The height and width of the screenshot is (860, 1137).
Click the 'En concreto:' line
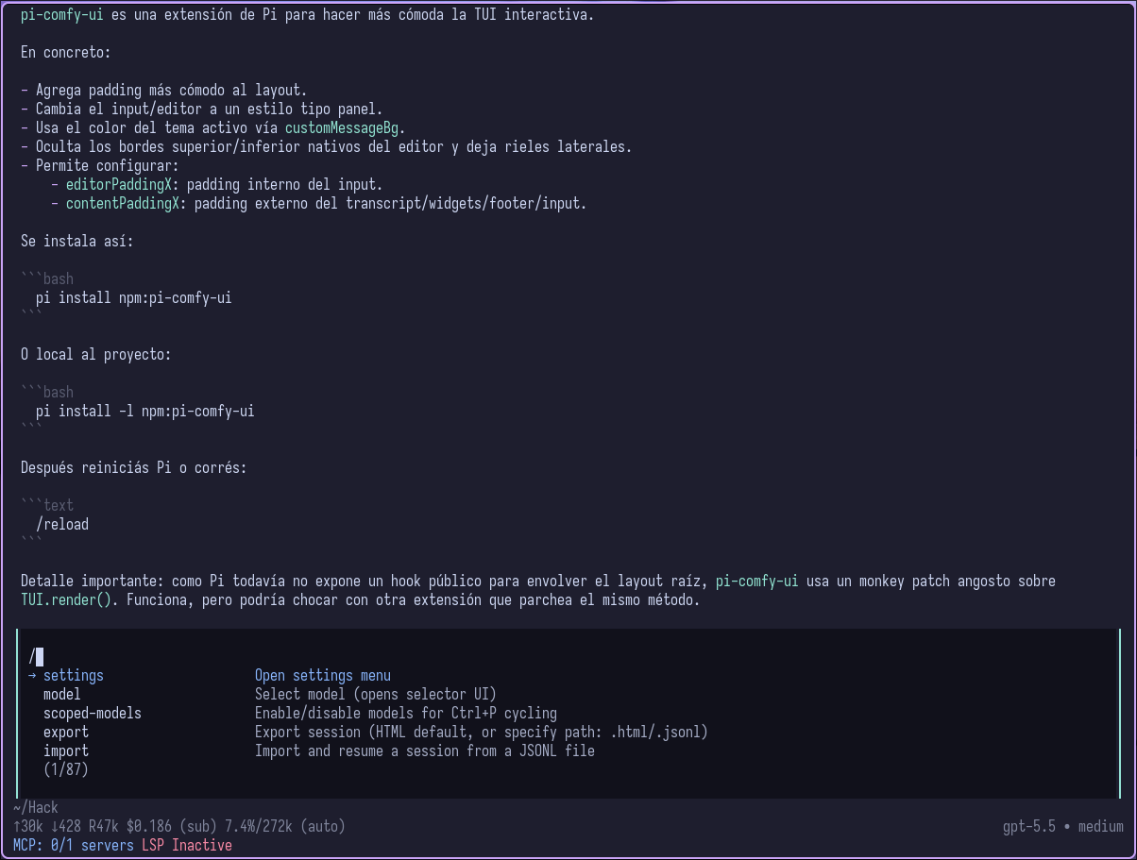point(66,53)
